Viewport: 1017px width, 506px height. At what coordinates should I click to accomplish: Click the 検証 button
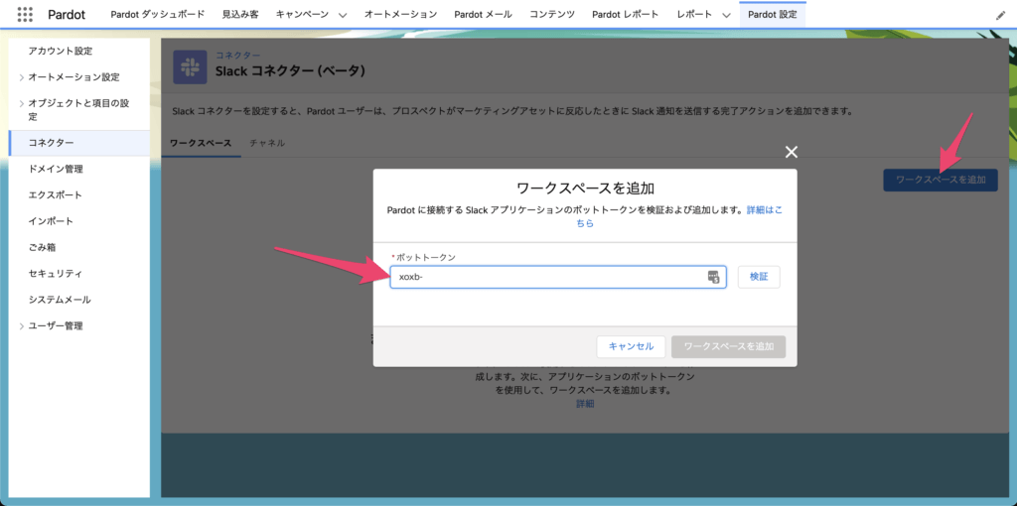pyautogui.click(x=759, y=277)
